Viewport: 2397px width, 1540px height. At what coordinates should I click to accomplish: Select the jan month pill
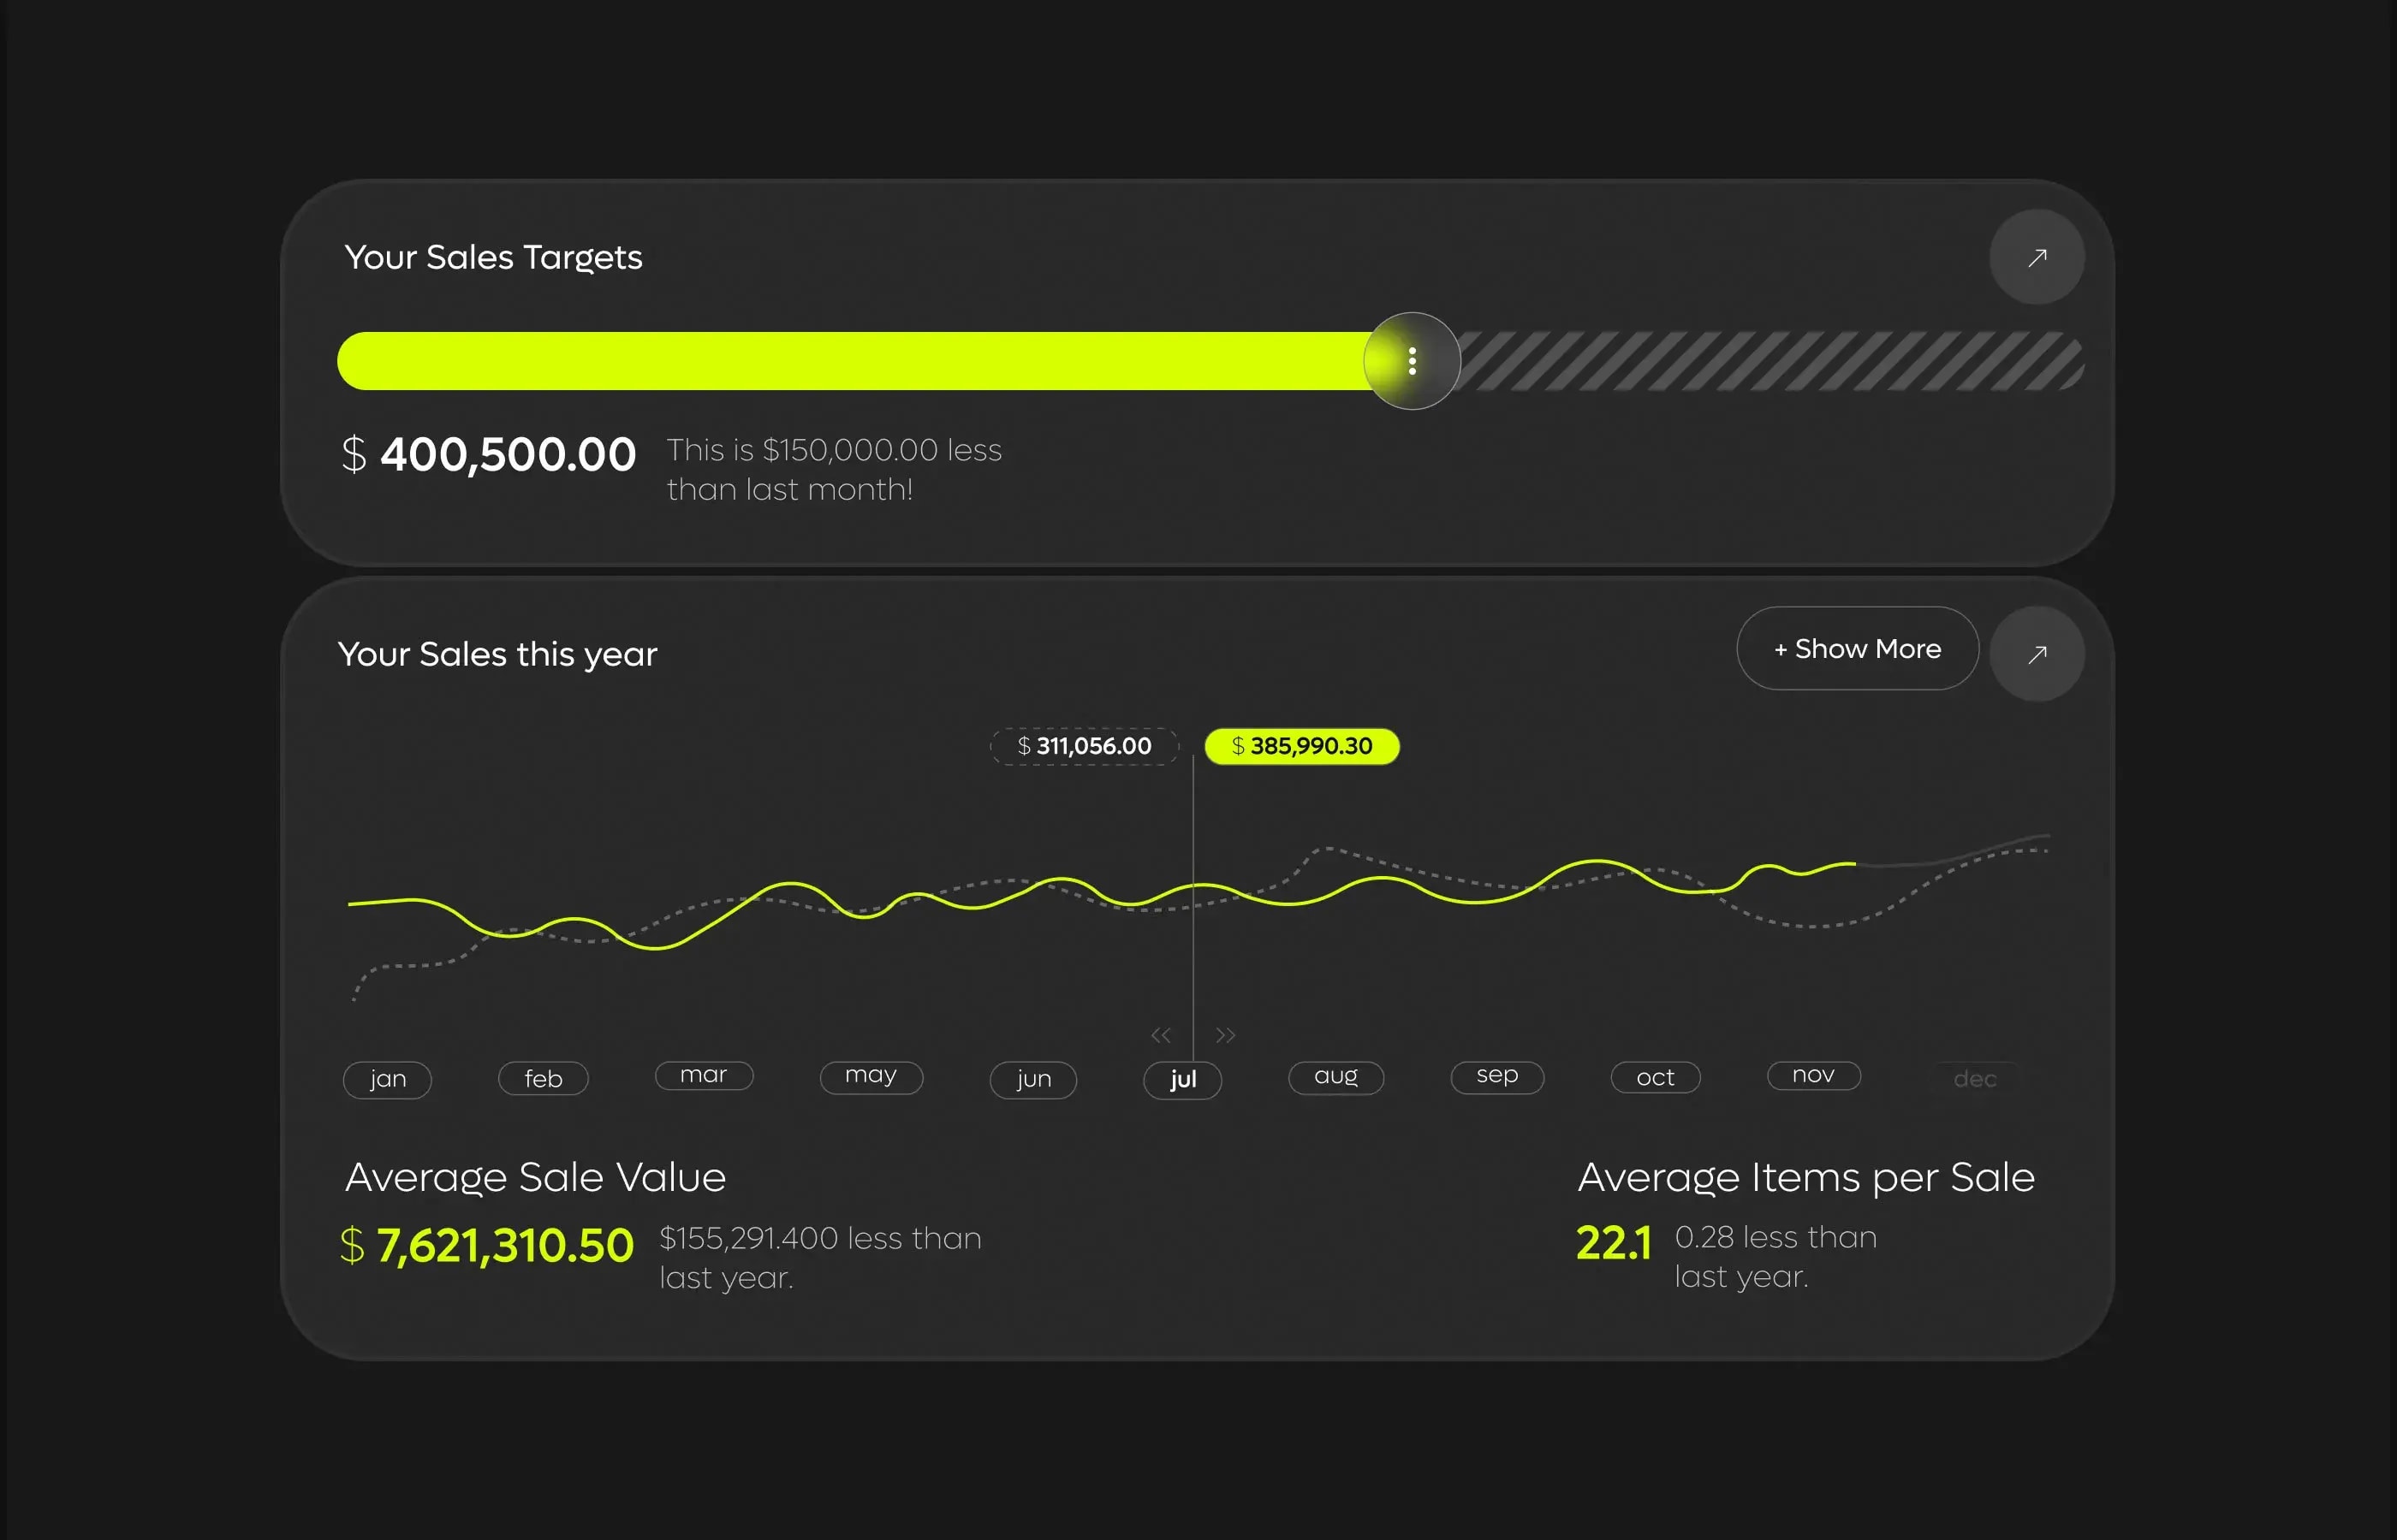pyautogui.click(x=387, y=1079)
